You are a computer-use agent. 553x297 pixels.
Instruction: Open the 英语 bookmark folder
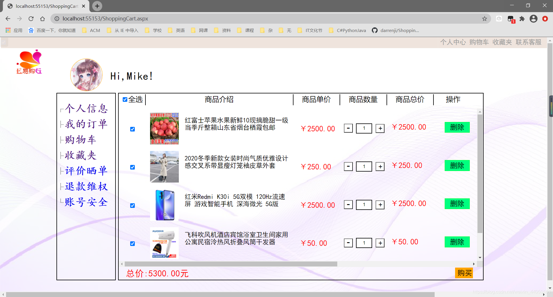pos(176,30)
